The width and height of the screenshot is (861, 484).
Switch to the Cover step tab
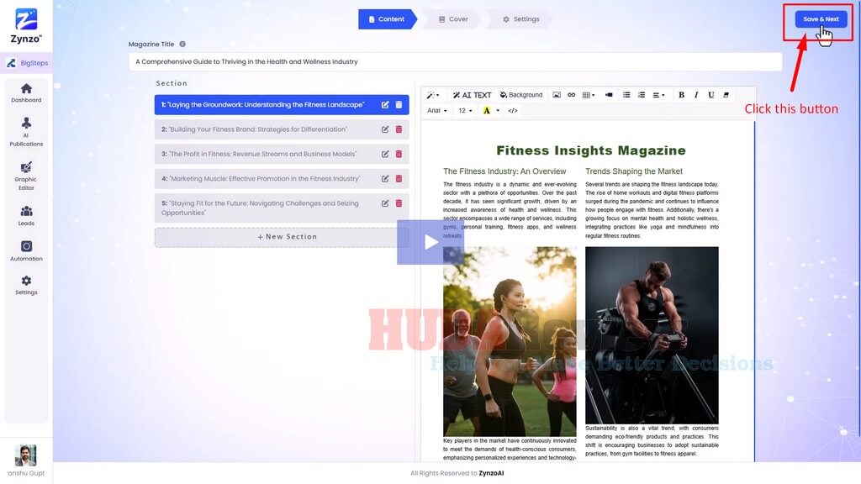tap(453, 19)
